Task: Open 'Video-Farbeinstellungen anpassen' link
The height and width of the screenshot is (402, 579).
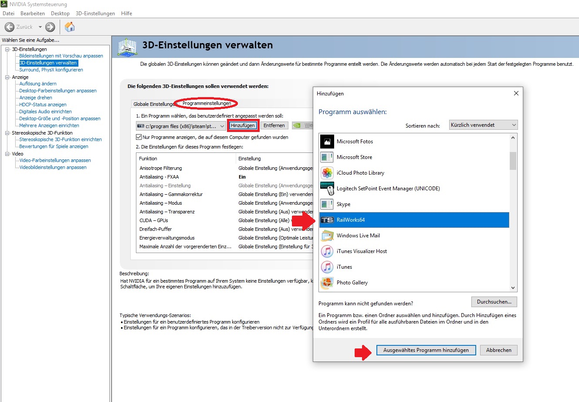Action: point(55,160)
